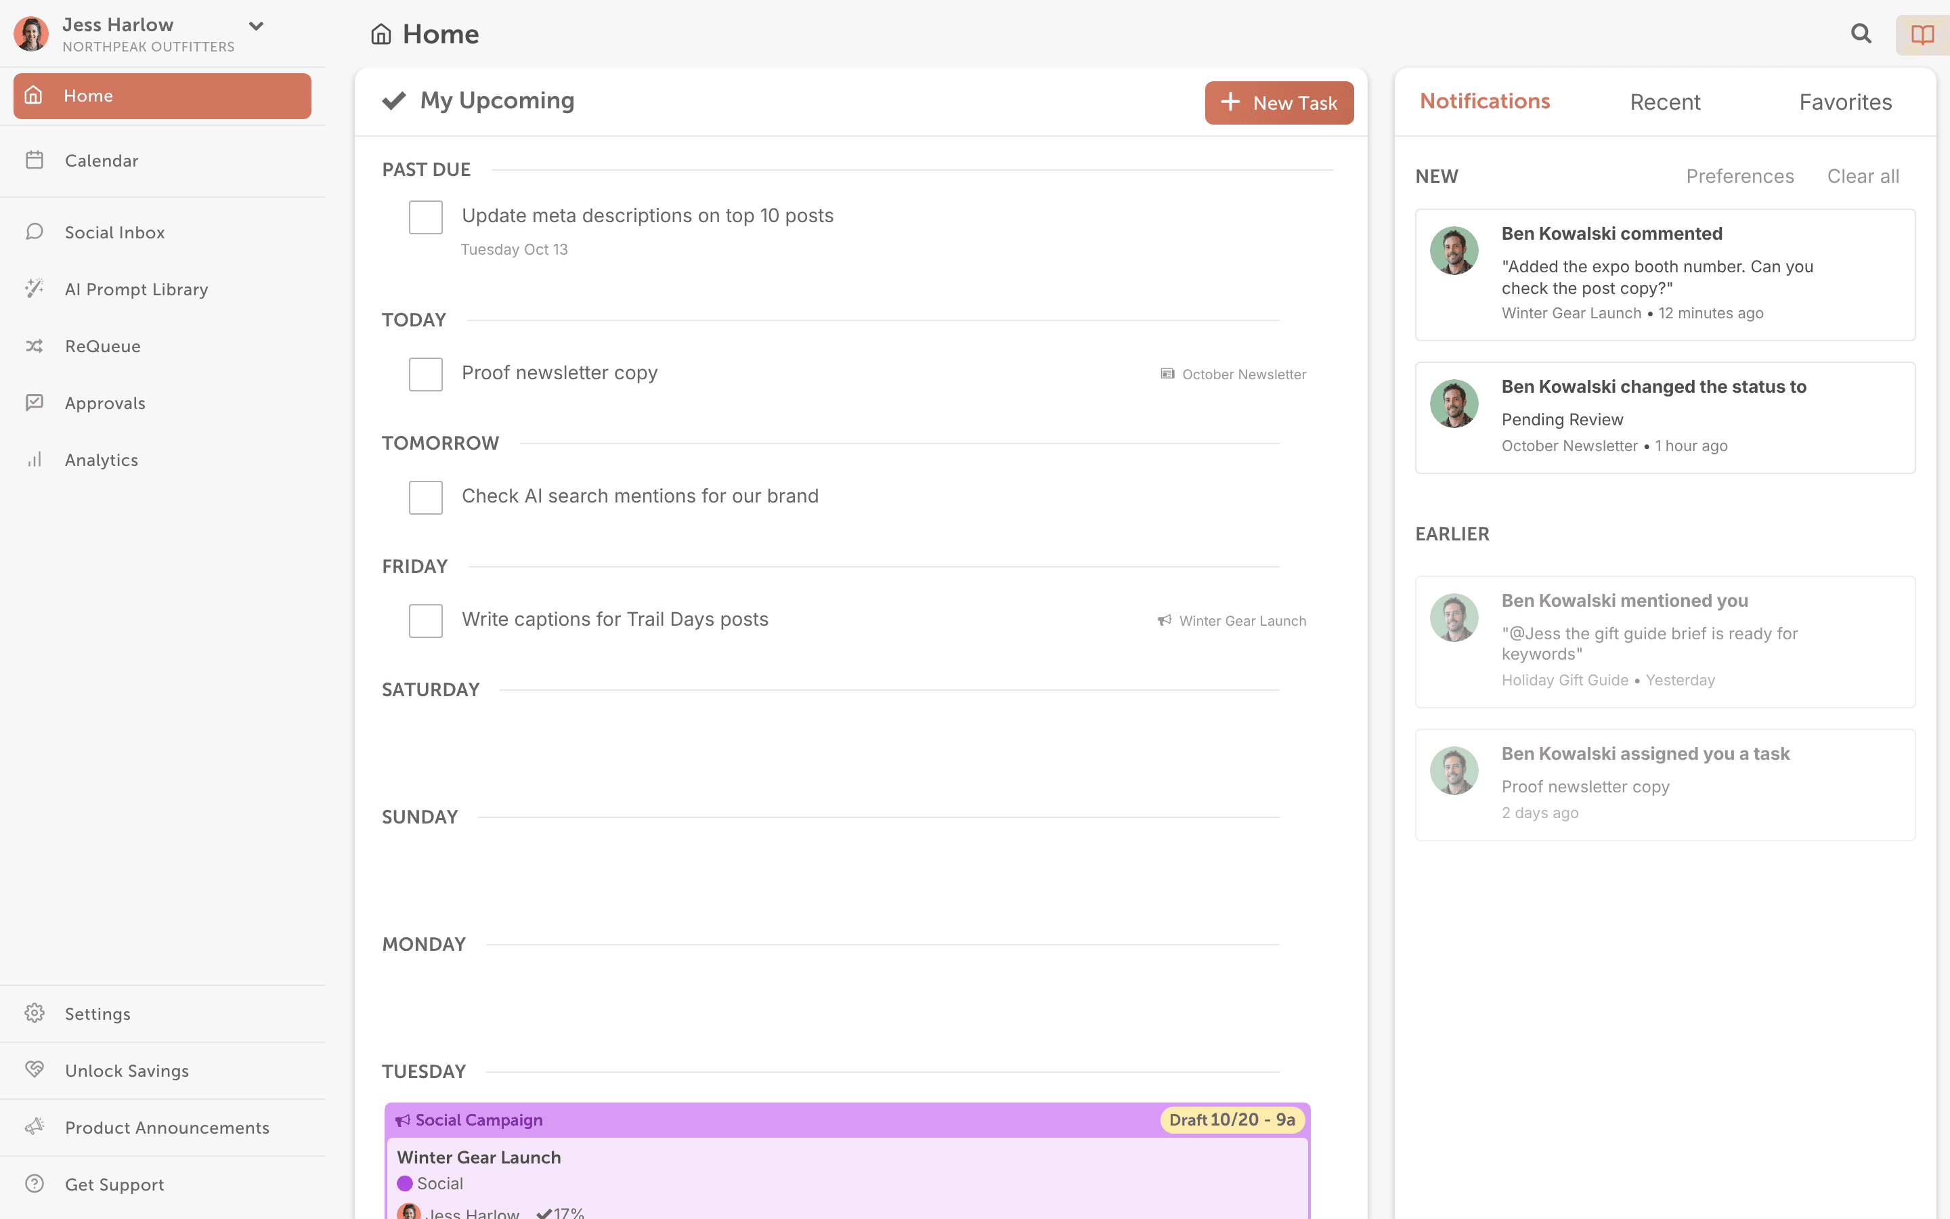Click 'Pending Review' status text

point(1561,419)
